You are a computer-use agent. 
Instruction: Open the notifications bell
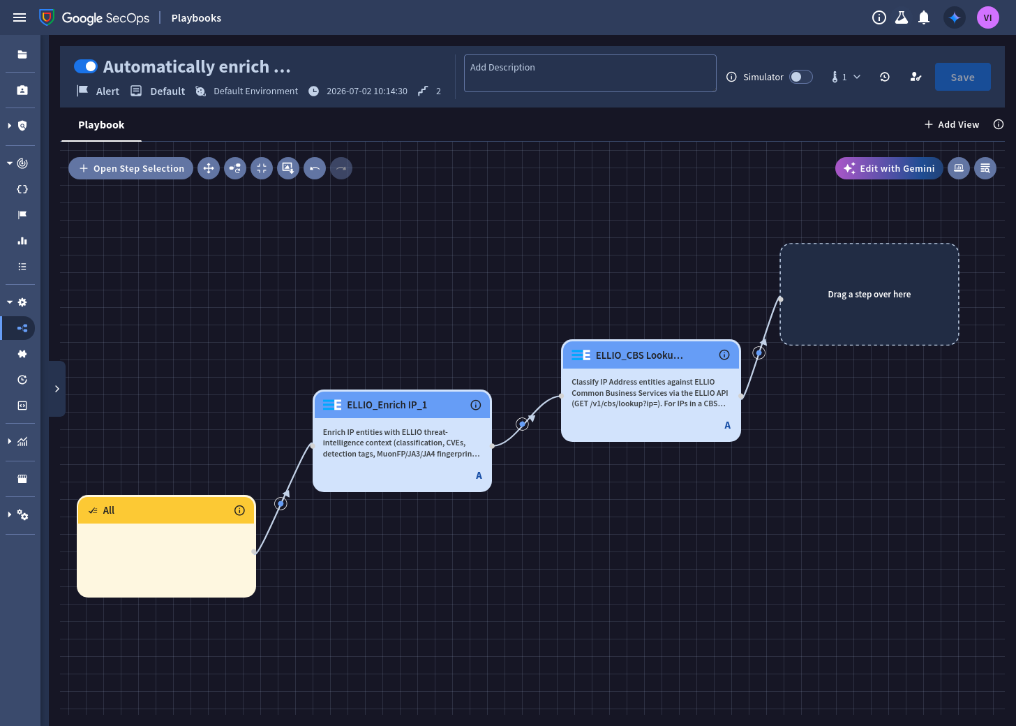924,17
